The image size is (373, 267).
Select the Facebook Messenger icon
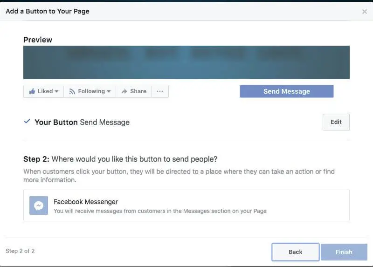coord(39,205)
